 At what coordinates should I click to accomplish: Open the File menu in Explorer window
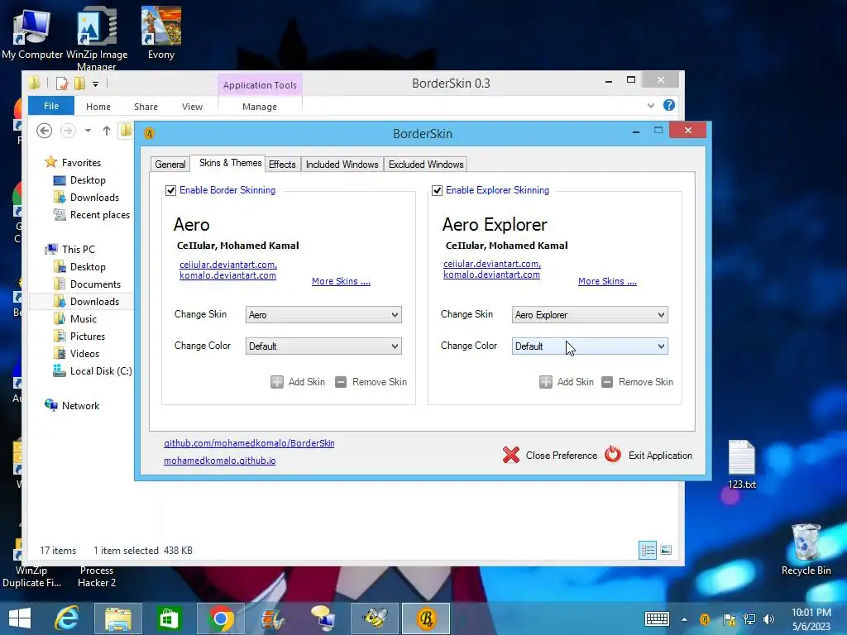click(x=51, y=106)
